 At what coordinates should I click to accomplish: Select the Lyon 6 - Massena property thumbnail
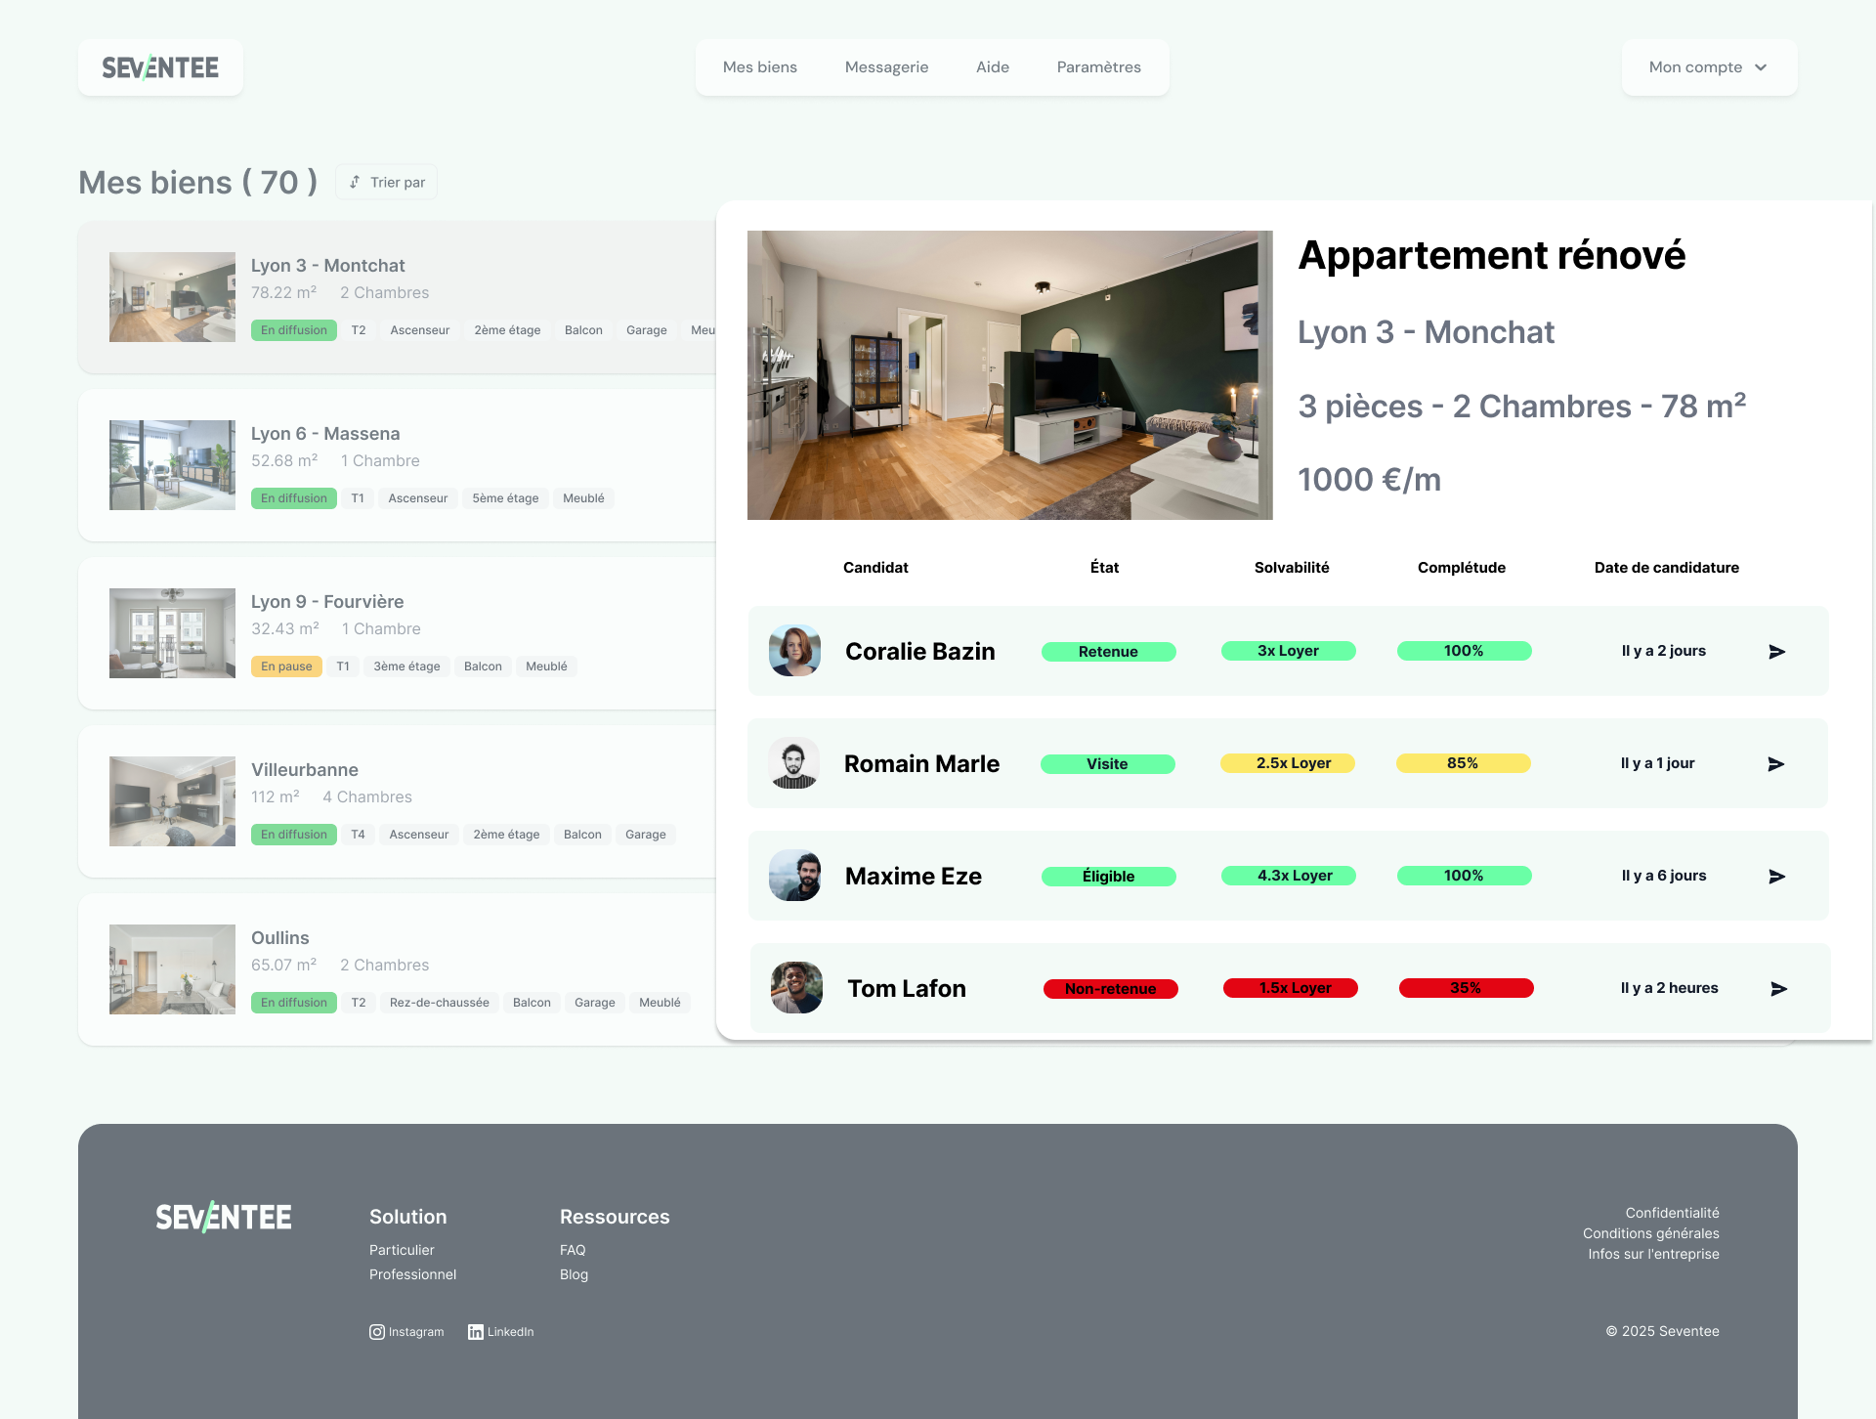pyautogui.click(x=172, y=465)
